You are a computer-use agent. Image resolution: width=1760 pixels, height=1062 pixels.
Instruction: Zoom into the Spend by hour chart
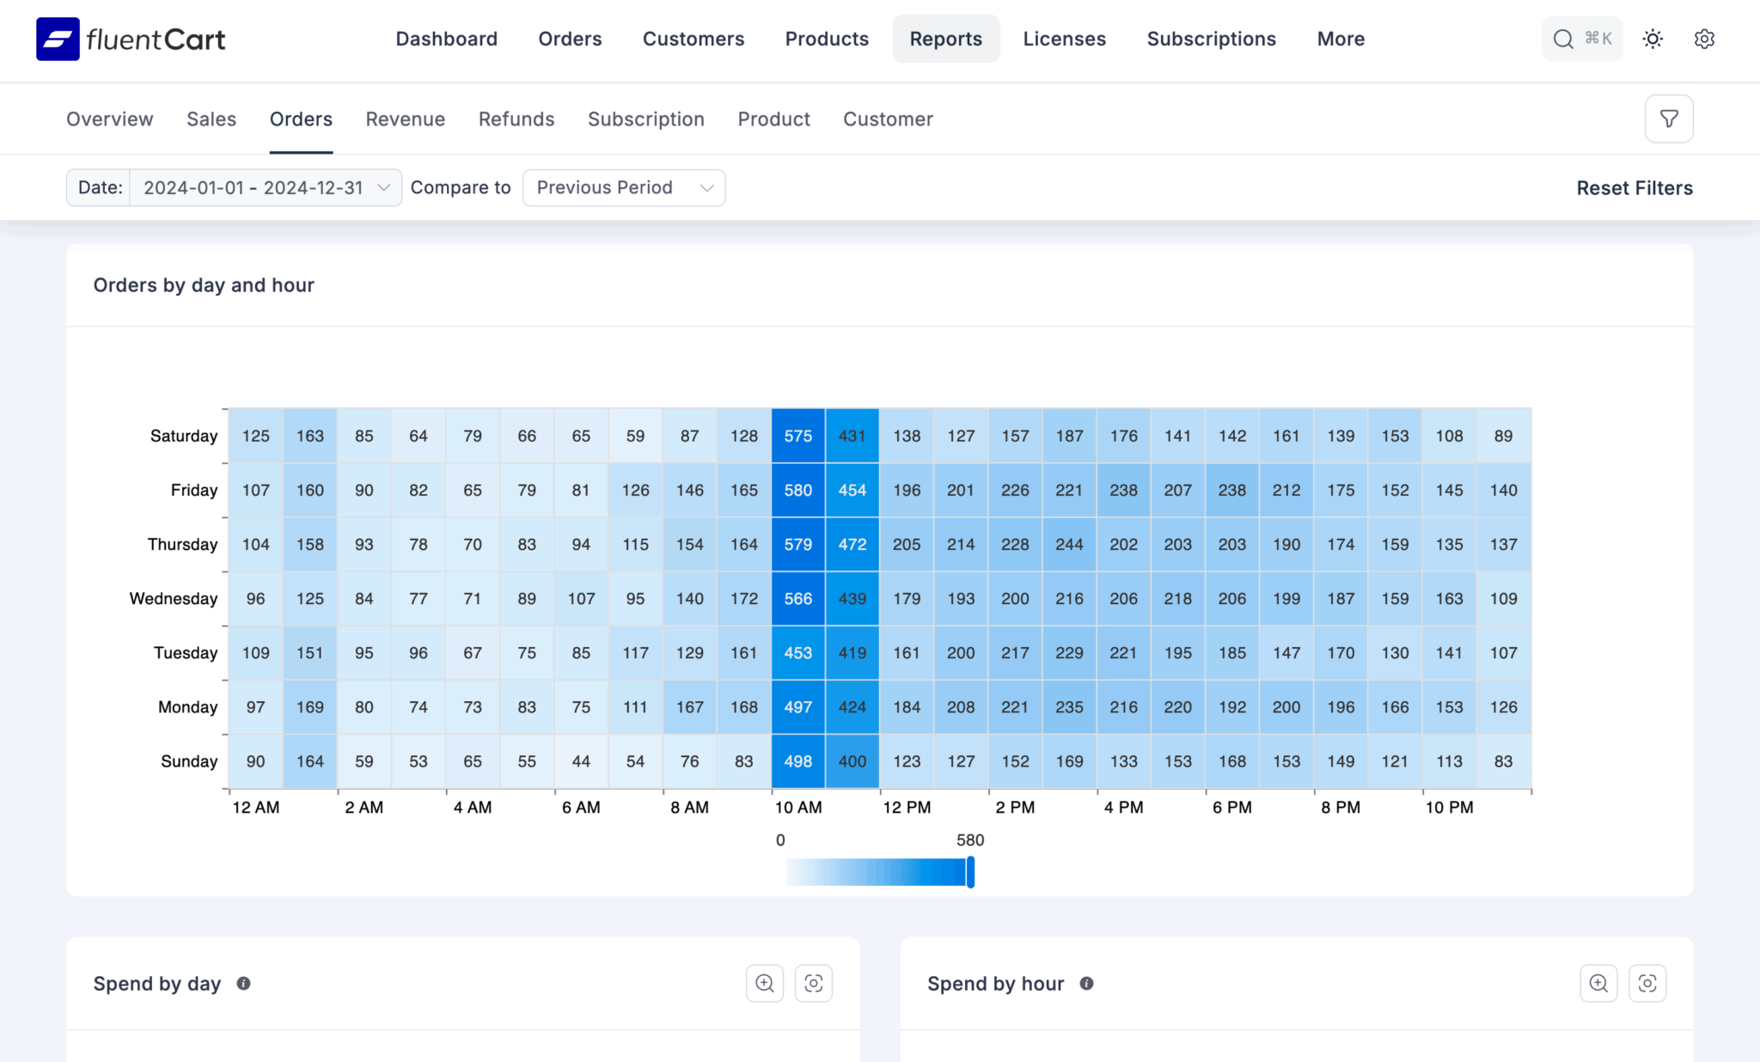click(x=1598, y=983)
